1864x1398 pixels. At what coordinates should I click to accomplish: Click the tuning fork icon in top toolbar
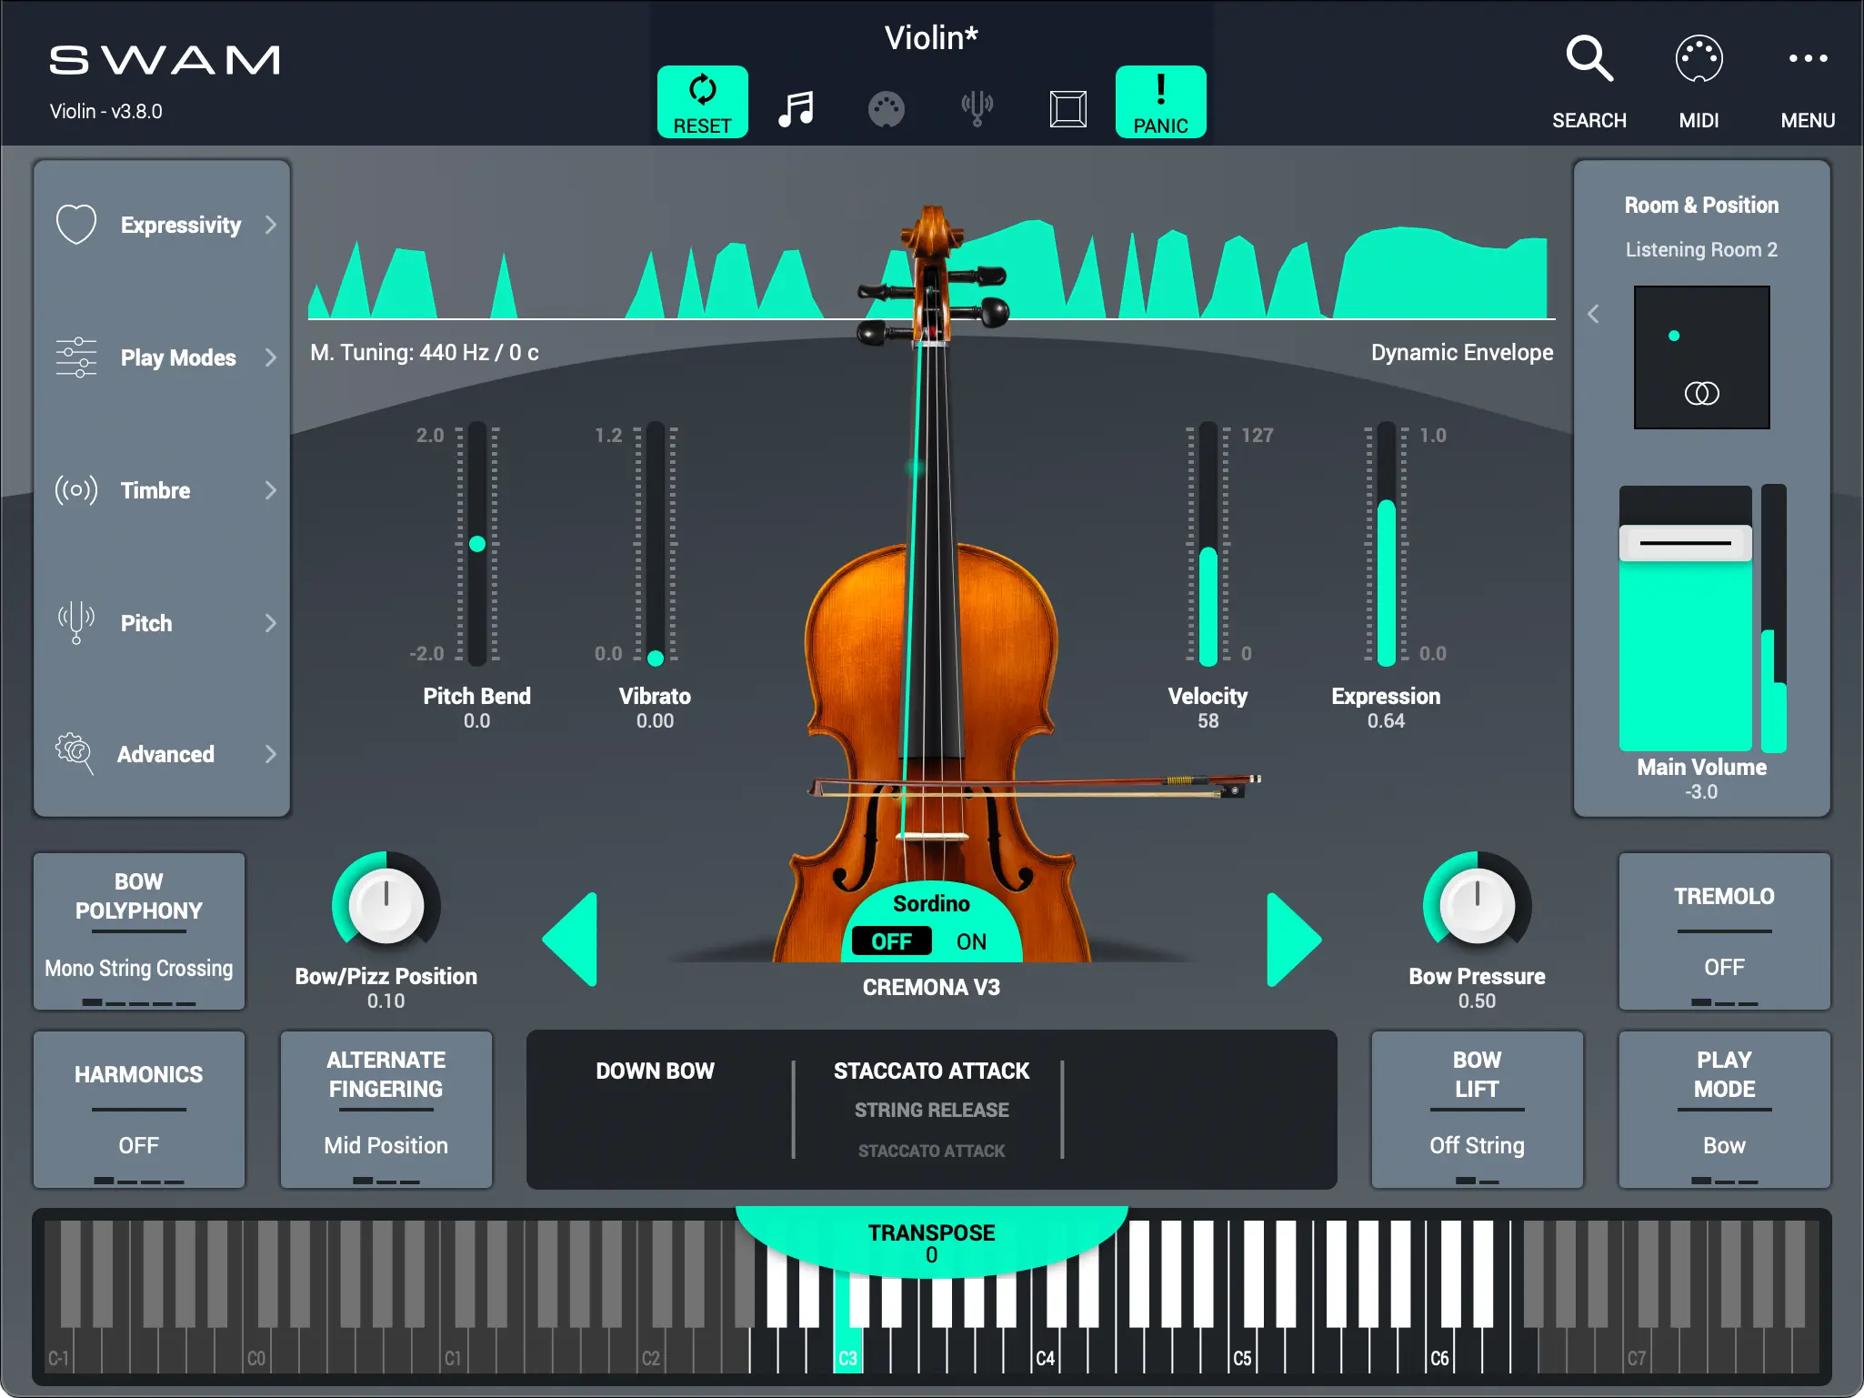click(x=977, y=109)
